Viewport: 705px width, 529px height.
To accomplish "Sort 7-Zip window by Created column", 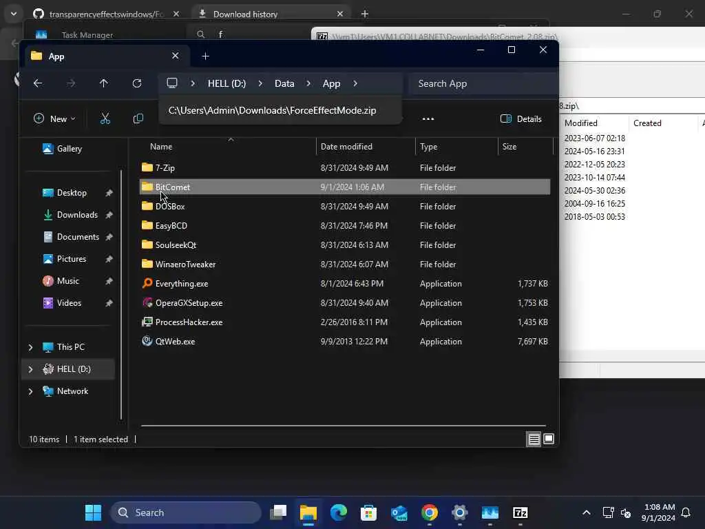I will point(647,123).
